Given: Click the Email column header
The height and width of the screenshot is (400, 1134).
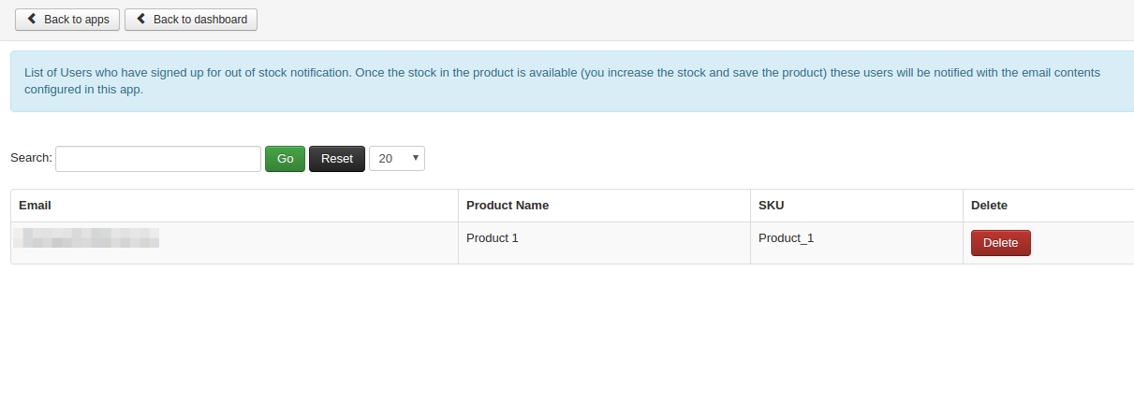Looking at the screenshot, I should point(35,206).
